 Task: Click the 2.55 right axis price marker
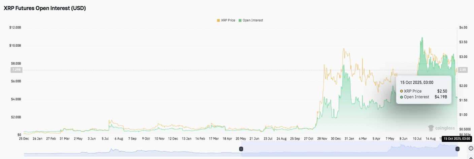tap(463, 70)
